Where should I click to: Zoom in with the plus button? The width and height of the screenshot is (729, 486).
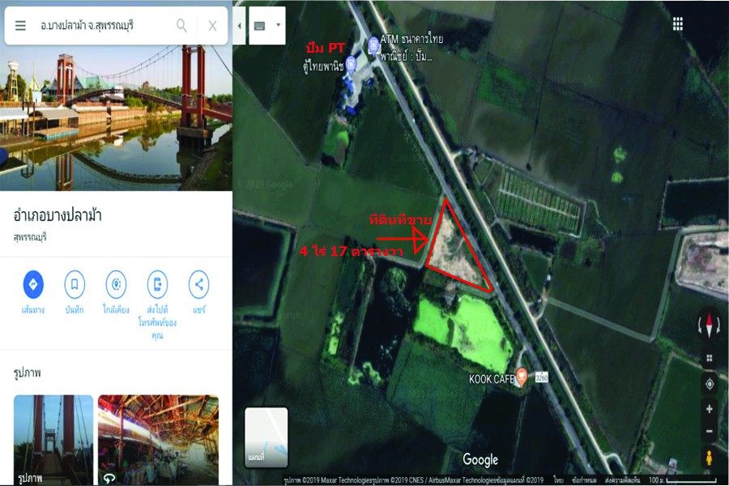(x=710, y=409)
